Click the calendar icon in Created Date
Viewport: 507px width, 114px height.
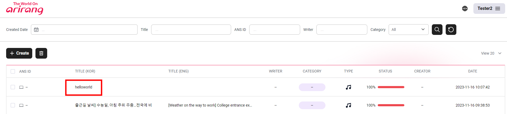point(36,30)
